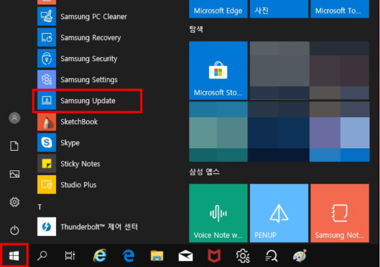Open Sticky Notes
Viewport: 380px width, 267px height.
(69, 164)
